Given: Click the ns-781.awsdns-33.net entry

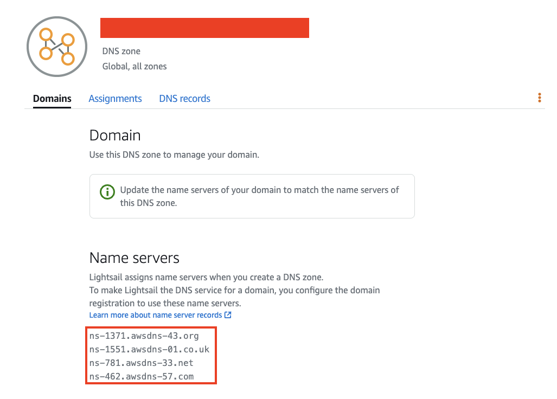Looking at the screenshot, I should 141,363.
